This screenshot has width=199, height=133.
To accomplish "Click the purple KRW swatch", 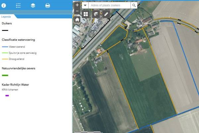I will click(x=7, y=95).
